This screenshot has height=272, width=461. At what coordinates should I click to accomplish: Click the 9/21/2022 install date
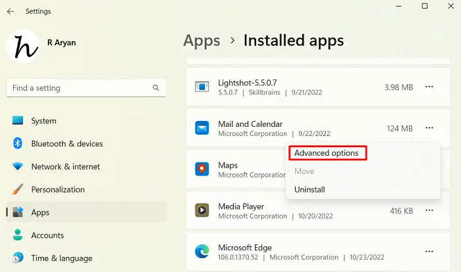(307, 93)
